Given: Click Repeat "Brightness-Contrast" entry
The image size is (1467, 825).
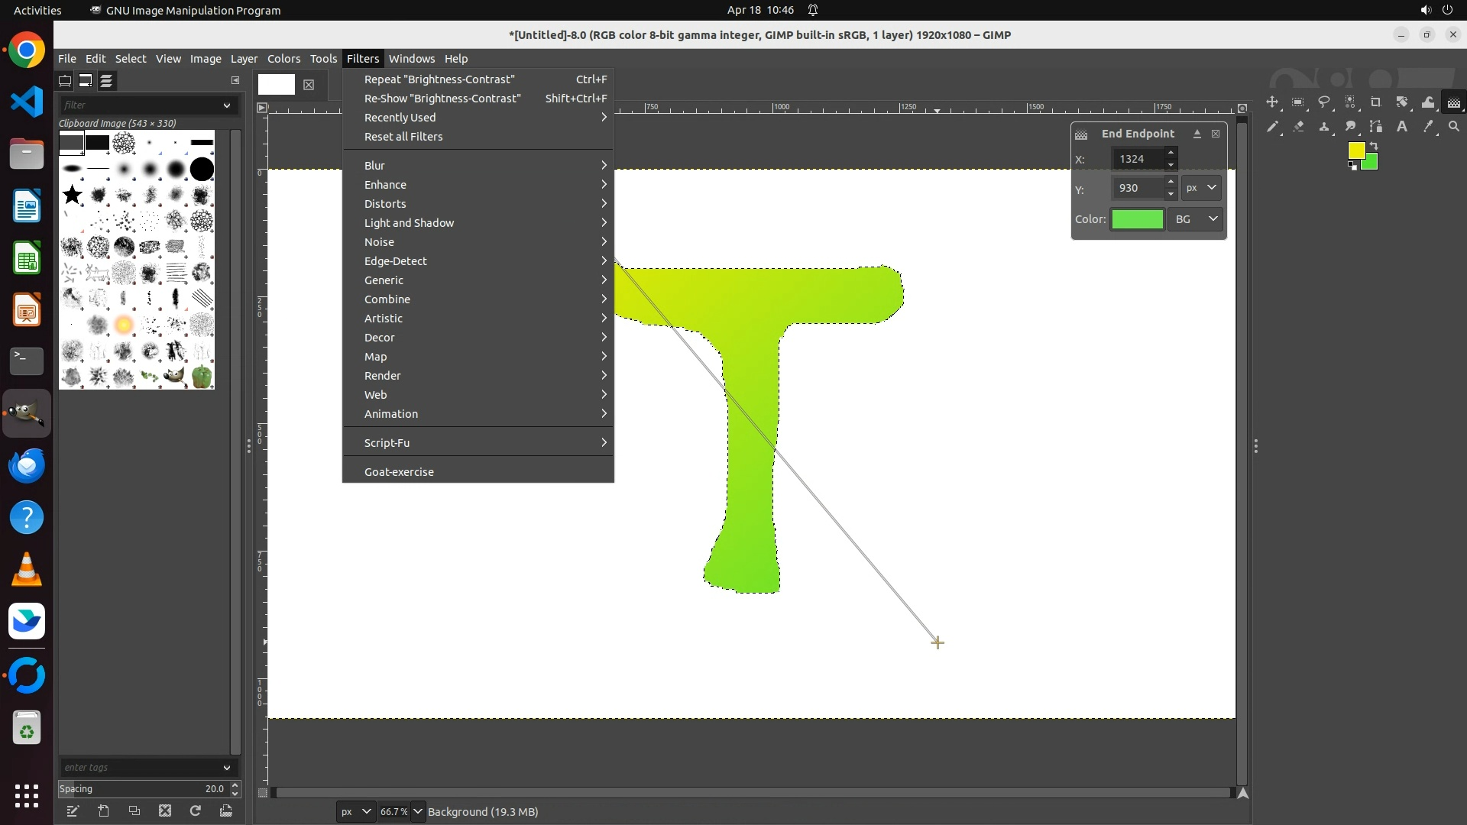Looking at the screenshot, I should pos(439,79).
